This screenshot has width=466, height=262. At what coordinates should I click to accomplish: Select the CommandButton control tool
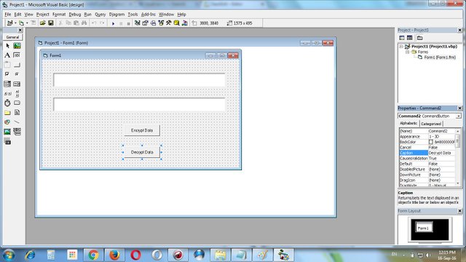pos(17,65)
